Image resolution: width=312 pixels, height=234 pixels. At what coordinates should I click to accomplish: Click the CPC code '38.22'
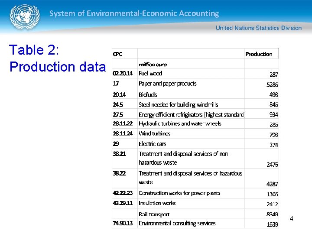coord(119,173)
